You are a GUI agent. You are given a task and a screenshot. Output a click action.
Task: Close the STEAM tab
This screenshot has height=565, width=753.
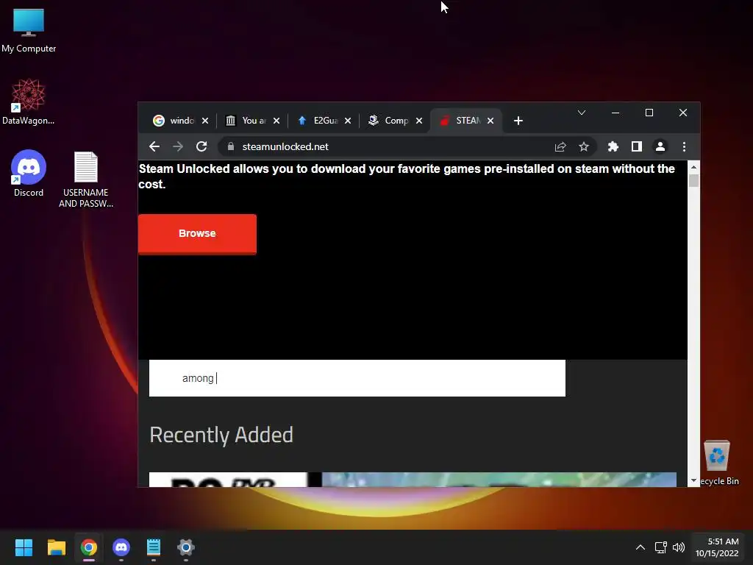coord(490,121)
